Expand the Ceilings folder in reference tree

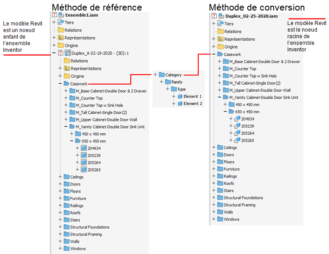click(60, 177)
